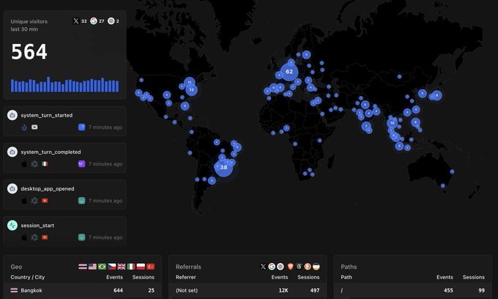The image size is (498, 299).
Task: Click the X referrer icon showing 32 visitors
Action: click(x=76, y=21)
